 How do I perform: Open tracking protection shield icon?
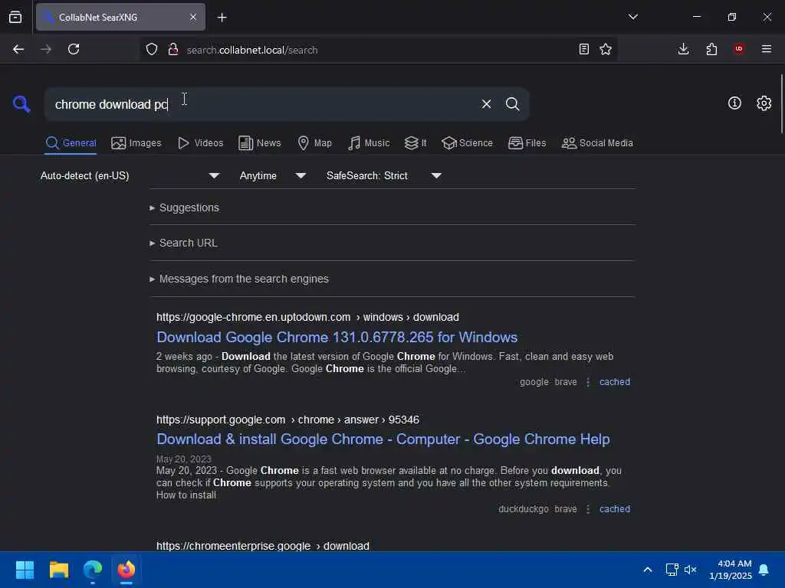(152, 49)
